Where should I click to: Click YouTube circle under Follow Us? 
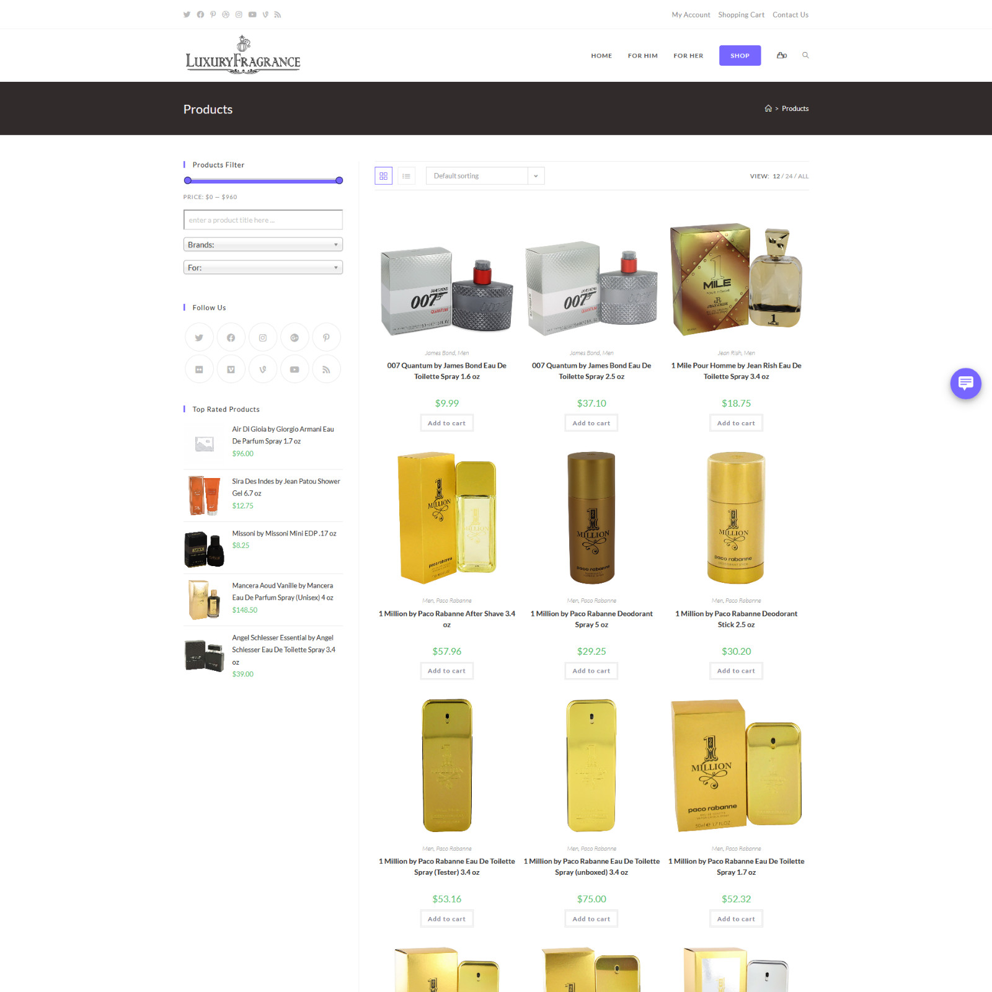(294, 370)
